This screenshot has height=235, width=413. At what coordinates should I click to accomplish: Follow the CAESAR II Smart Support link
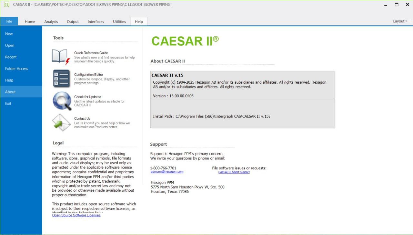click(234, 172)
